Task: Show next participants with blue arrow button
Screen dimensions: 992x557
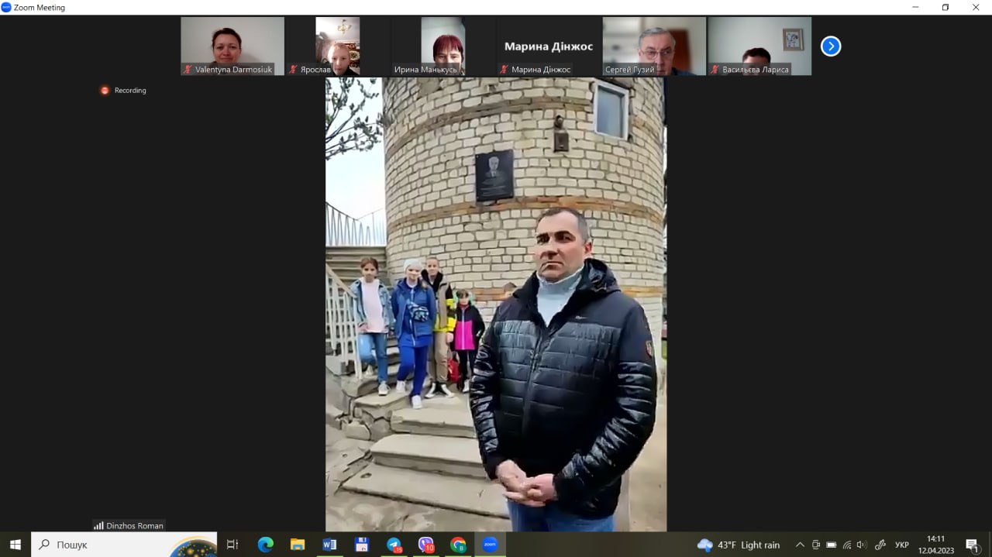Action: (830, 46)
